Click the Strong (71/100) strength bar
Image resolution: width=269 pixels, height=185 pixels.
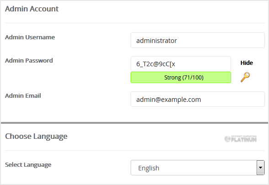pos(181,77)
